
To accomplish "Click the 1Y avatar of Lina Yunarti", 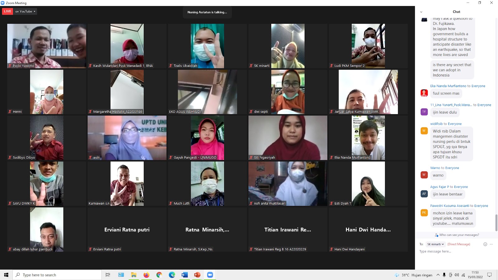I will tap(424, 112).
